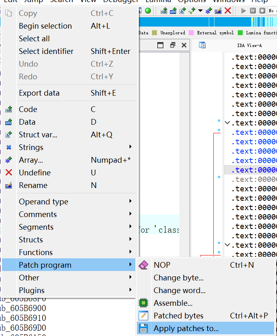Screen dimensions: 277x336
Task: Expand the Comments submenu
Action: (69, 214)
